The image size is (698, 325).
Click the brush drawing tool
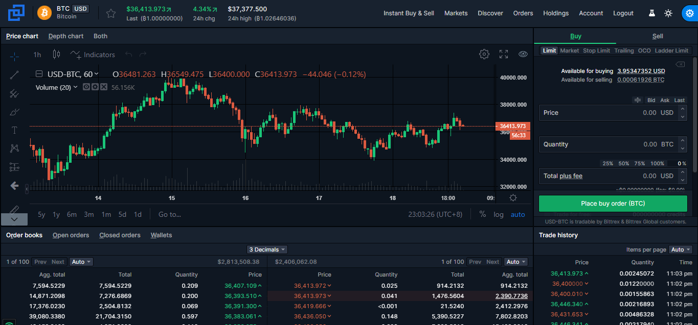click(14, 112)
